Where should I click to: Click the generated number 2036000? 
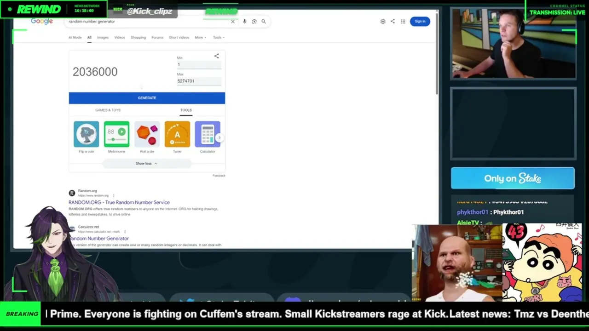click(95, 72)
